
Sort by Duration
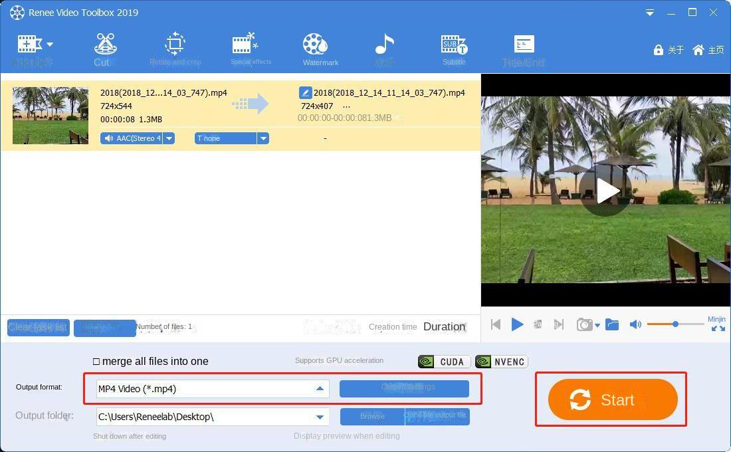coord(445,326)
